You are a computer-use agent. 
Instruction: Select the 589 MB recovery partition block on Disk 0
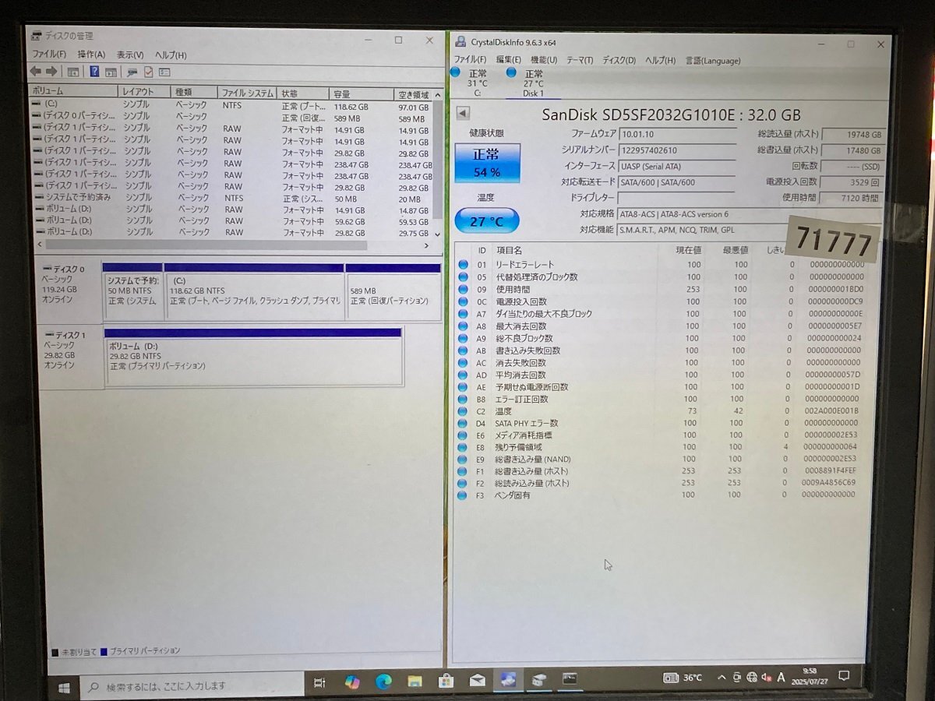click(x=393, y=291)
